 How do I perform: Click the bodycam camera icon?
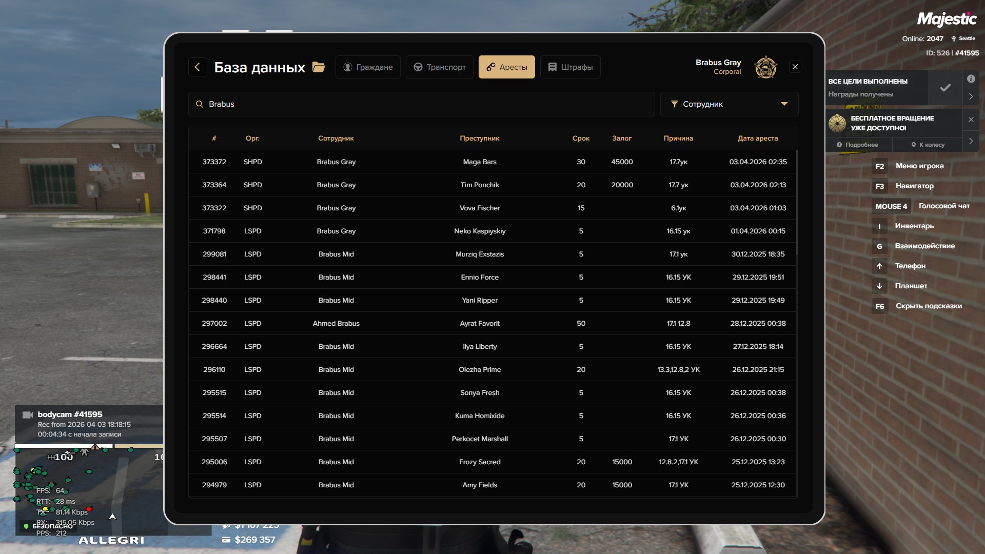(x=28, y=414)
